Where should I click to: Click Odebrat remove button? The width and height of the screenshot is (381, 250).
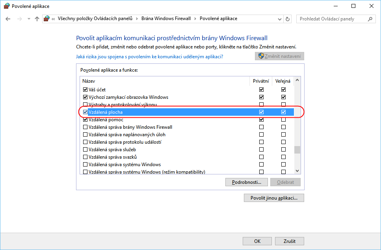click(x=286, y=182)
